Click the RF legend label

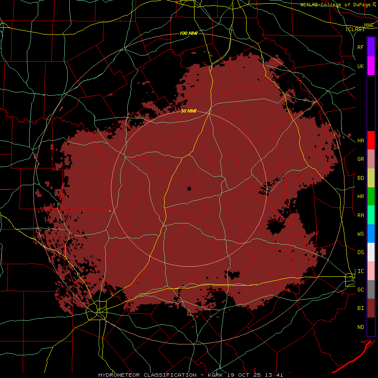(x=360, y=47)
